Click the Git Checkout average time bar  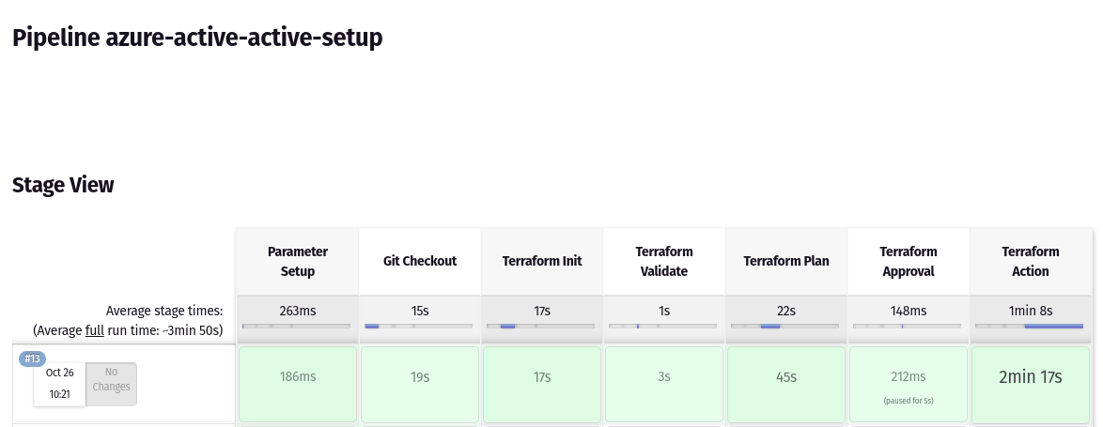click(420, 326)
